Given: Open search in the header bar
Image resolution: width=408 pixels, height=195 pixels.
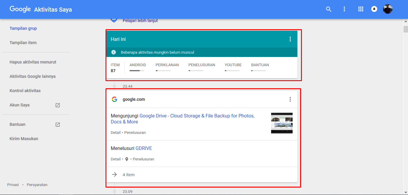Looking at the screenshot, I should click(328, 9).
